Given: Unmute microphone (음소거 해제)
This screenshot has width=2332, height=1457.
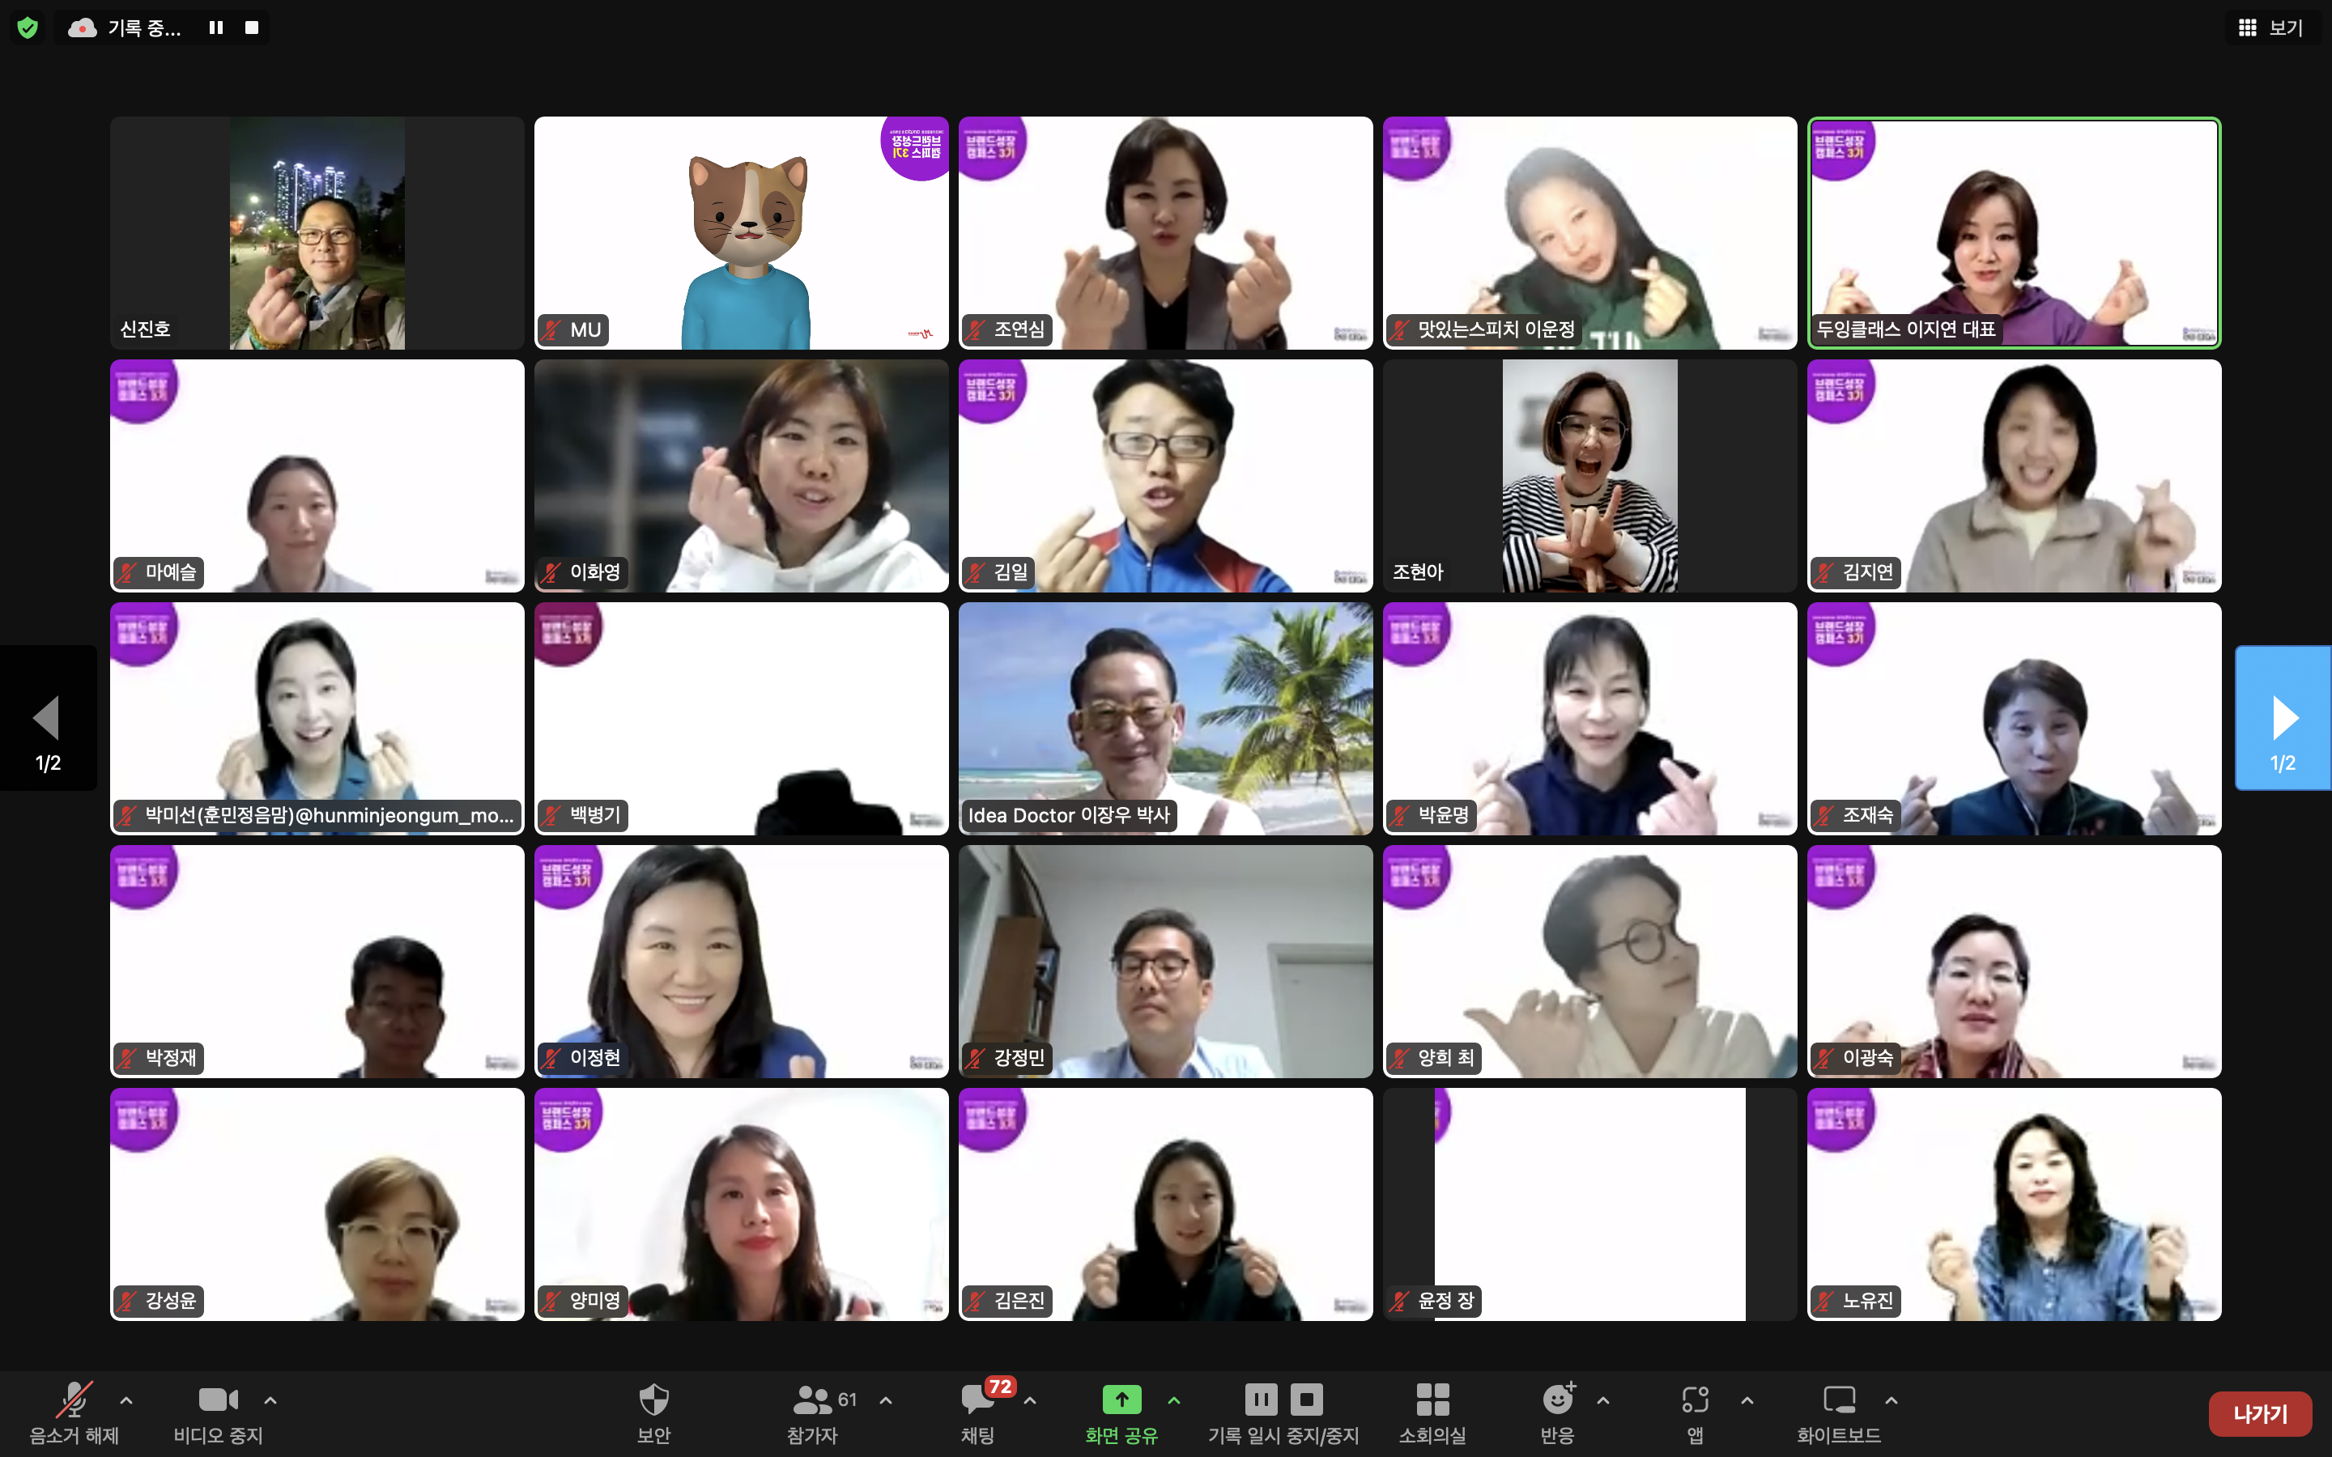Looking at the screenshot, I should (74, 1400).
